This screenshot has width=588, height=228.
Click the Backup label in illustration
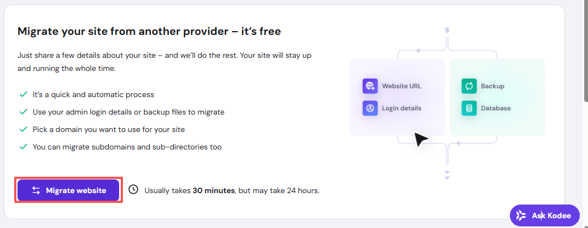point(492,86)
